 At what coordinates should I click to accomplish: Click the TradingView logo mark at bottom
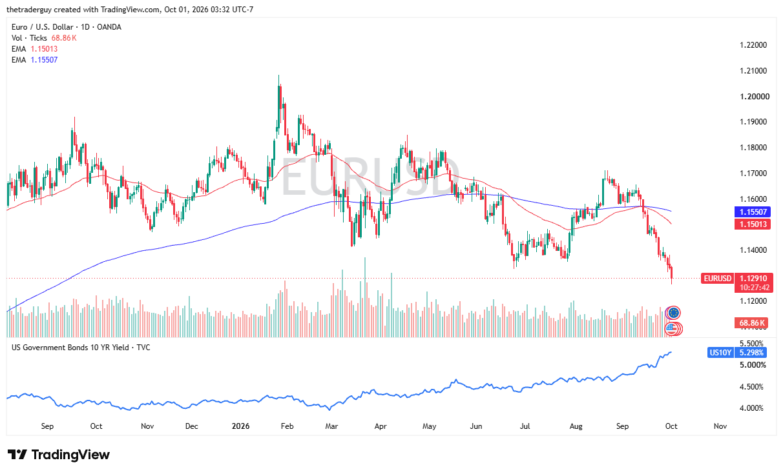pos(17,455)
